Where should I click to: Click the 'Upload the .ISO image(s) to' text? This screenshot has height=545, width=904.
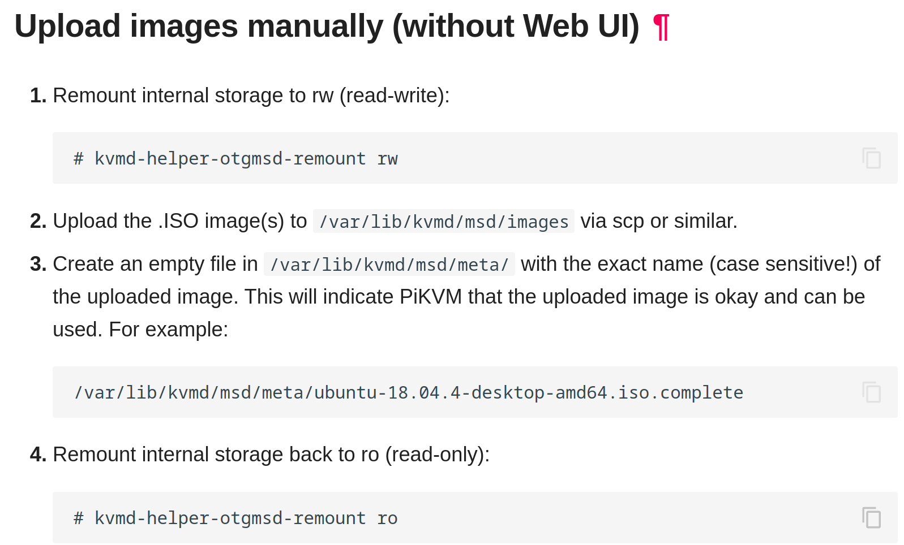coord(179,221)
